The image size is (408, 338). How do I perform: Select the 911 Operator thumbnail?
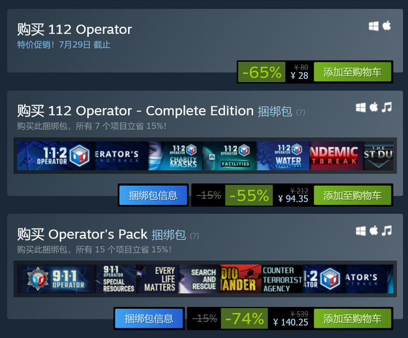(x=56, y=279)
